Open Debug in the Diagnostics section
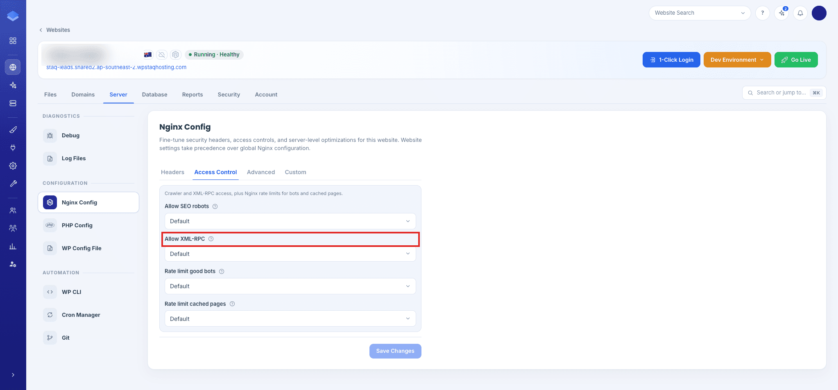This screenshot has width=838, height=390. tap(88, 135)
